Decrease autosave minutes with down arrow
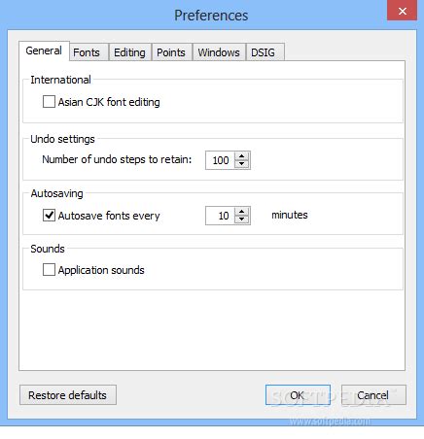 coord(241,219)
